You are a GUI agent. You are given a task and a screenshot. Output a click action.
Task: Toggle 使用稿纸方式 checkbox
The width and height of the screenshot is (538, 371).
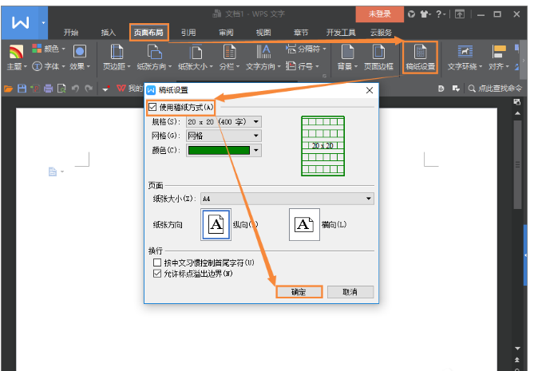152,108
